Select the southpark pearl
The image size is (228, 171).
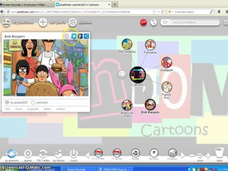coord(167,62)
